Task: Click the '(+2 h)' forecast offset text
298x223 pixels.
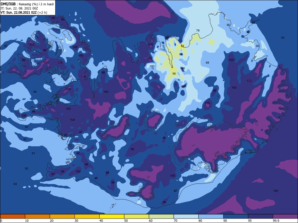Action: [42, 12]
